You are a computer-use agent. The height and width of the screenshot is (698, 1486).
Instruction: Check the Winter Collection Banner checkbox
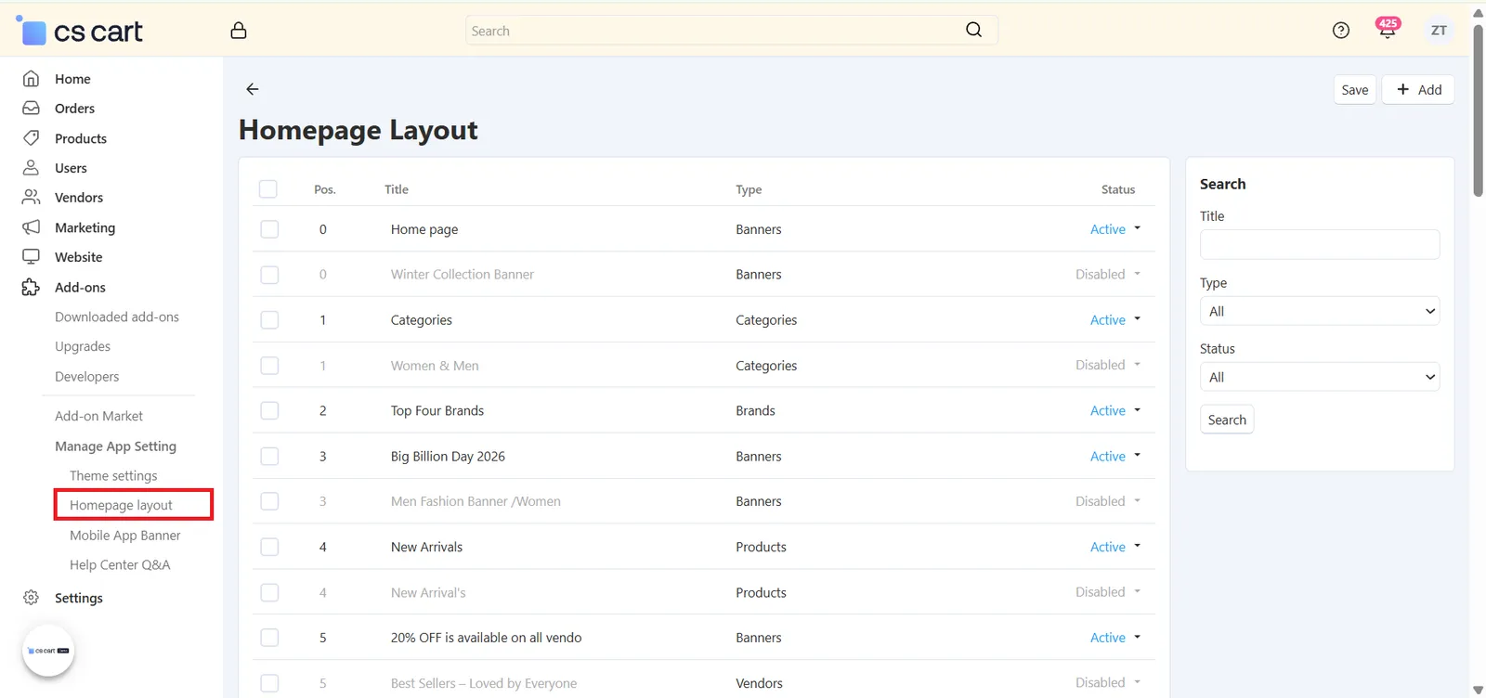pyautogui.click(x=269, y=275)
